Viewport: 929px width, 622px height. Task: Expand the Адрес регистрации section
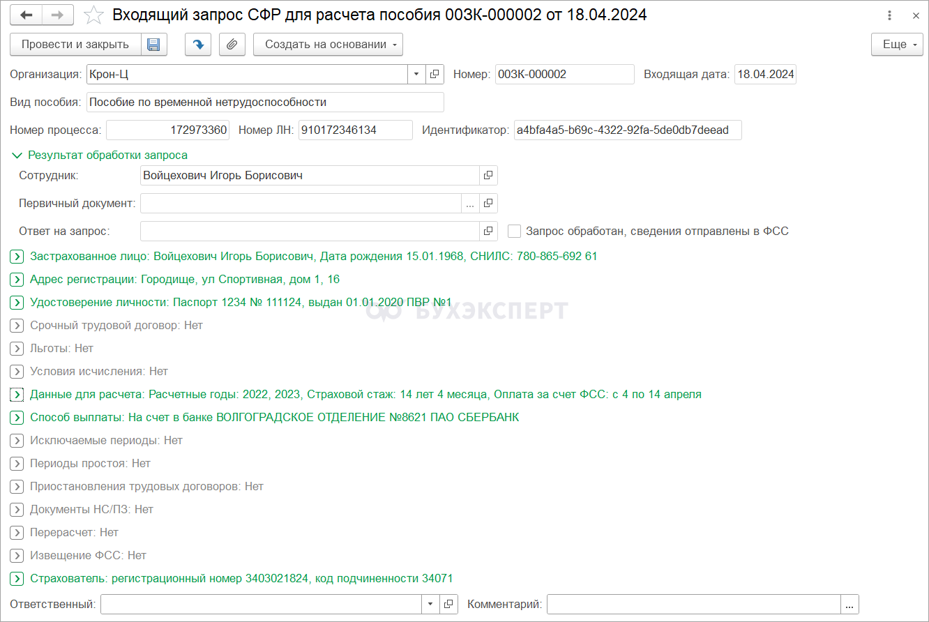(17, 280)
